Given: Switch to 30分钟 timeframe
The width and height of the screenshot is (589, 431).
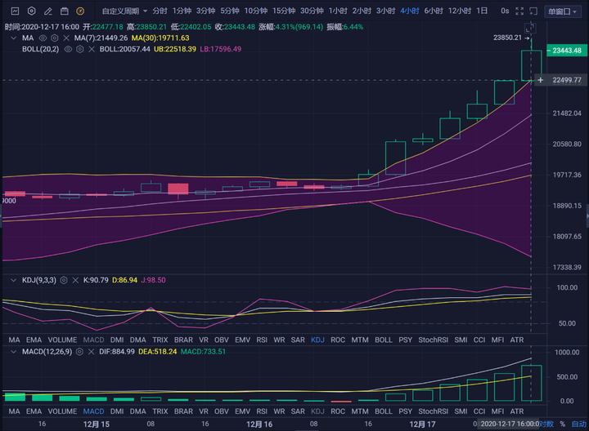Looking at the screenshot, I should pyautogui.click(x=312, y=11).
